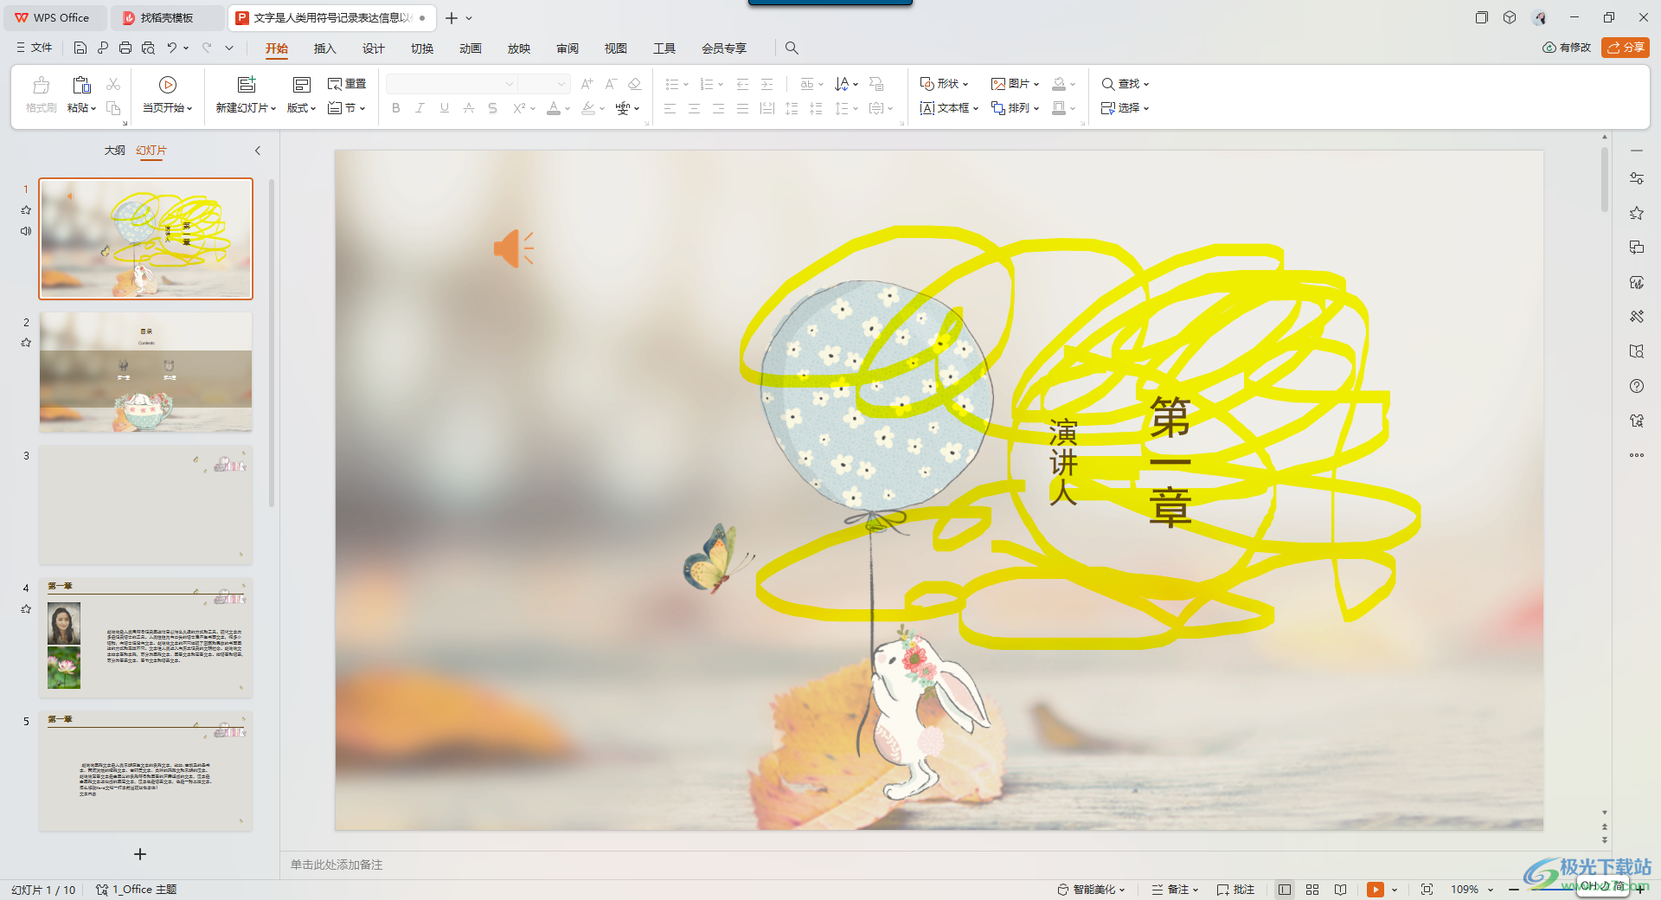The image size is (1661, 900).
Task: Open the font color picker
Action: (x=554, y=108)
